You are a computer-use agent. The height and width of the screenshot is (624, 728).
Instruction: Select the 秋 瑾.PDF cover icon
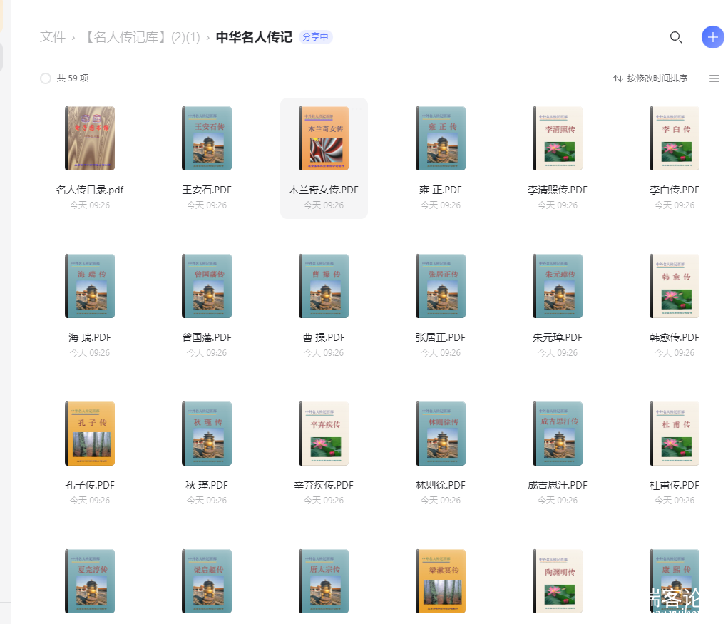(x=207, y=434)
